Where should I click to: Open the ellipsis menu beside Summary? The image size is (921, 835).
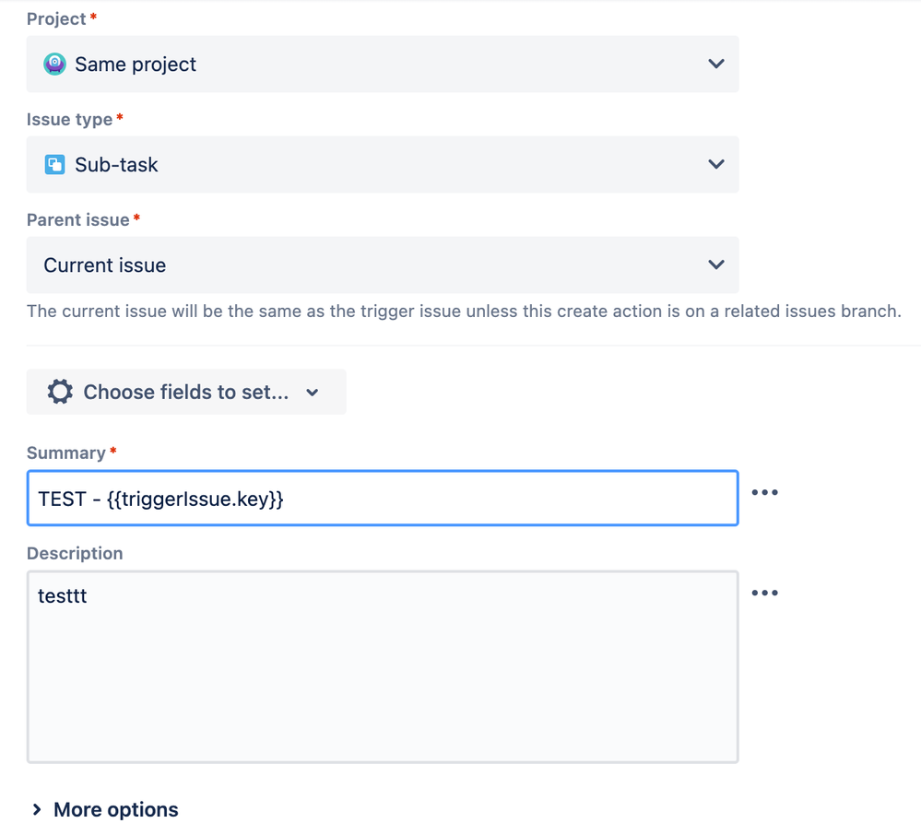pyautogui.click(x=764, y=493)
